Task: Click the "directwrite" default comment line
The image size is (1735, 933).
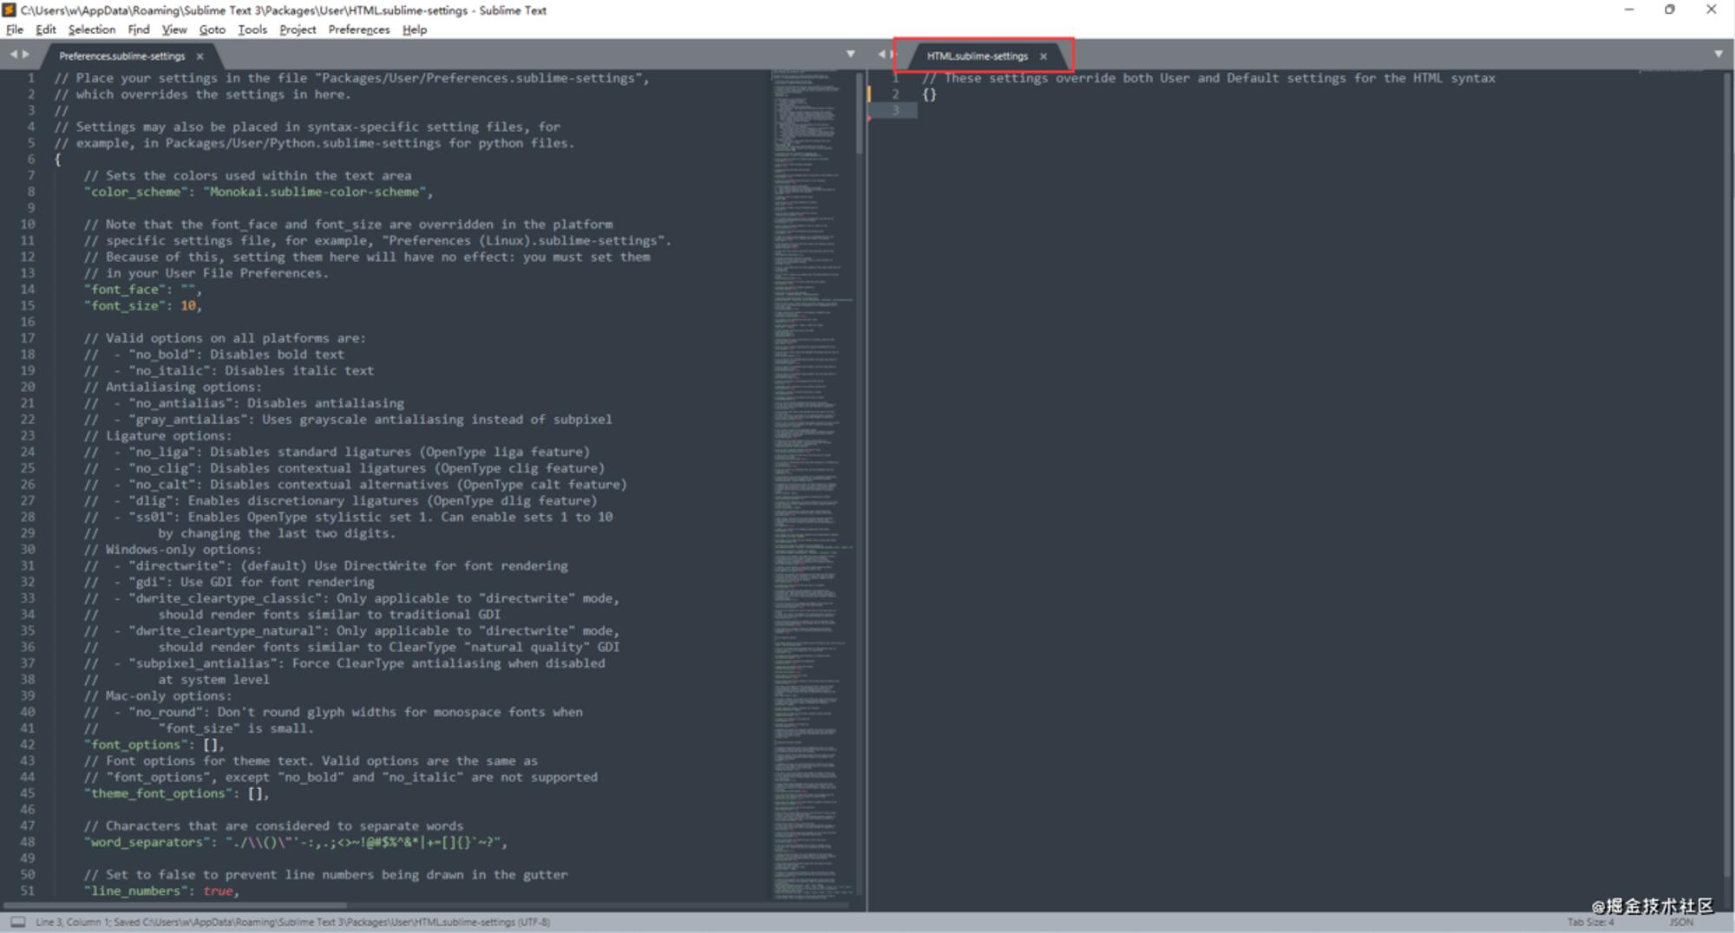Action: point(326,565)
